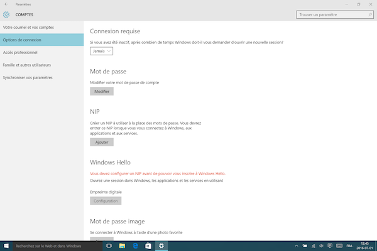
Task: Open Accès professionnel section
Action: coord(42,52)
